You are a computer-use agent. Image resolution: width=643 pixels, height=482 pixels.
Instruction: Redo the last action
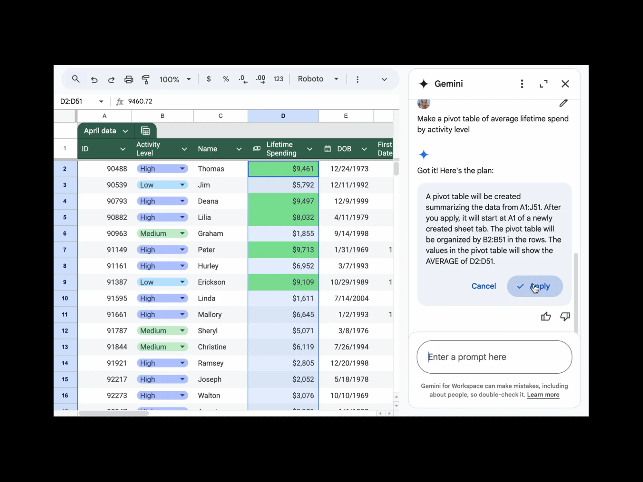pos(111,80)
